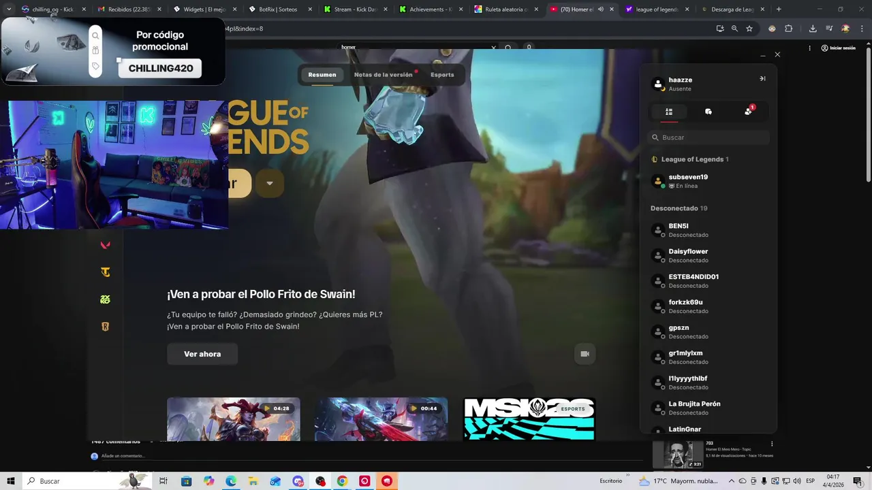Viewport: 872px width, 490px height.
Task: Collapse the Desconectado 19 friends group
Action: coord(679,208)
